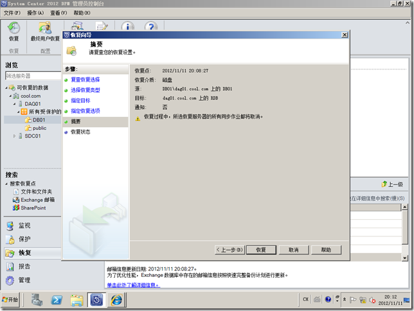Click the 开始 Start button

click(x=10, y=299)
